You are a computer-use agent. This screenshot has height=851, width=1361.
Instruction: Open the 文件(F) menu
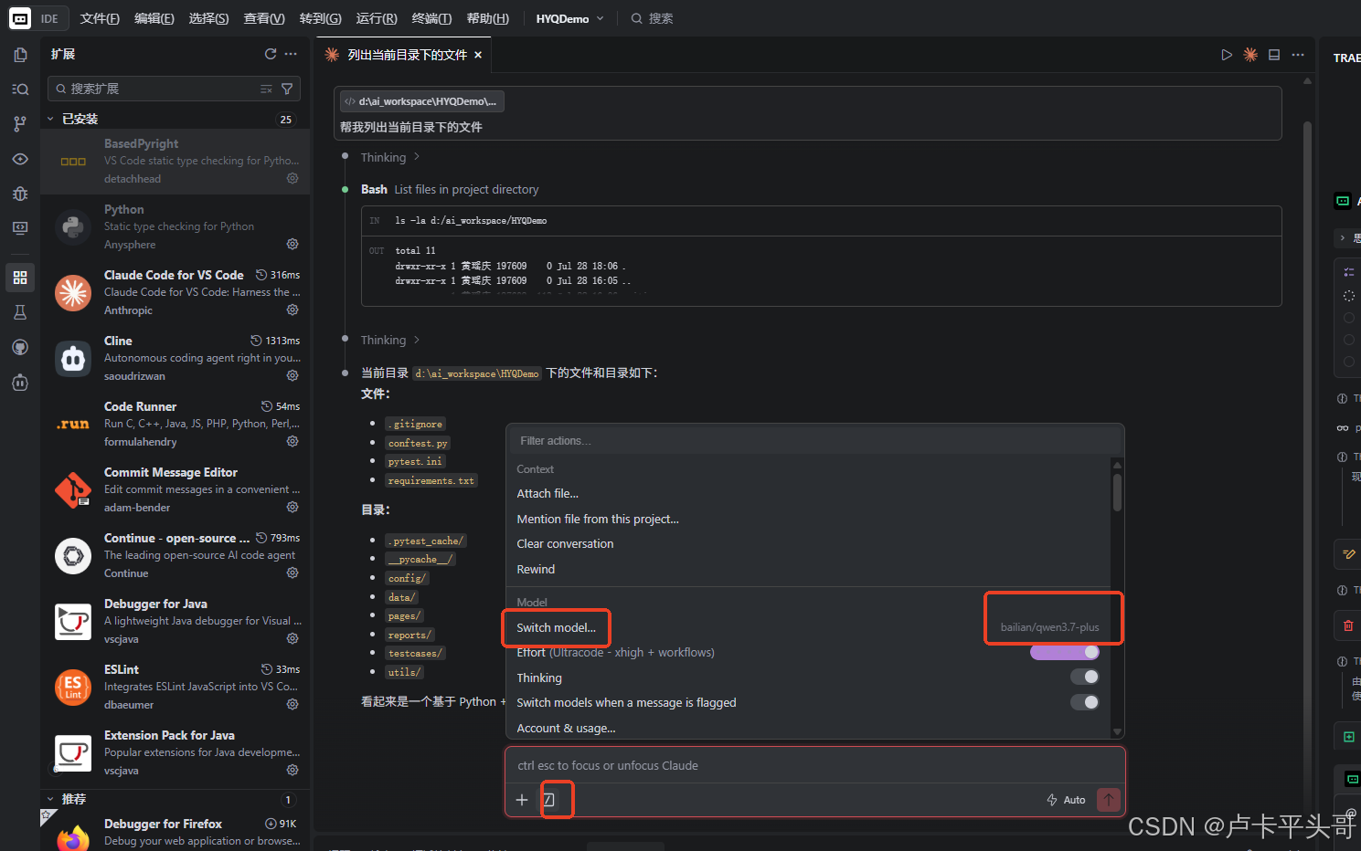coord(100,18)
